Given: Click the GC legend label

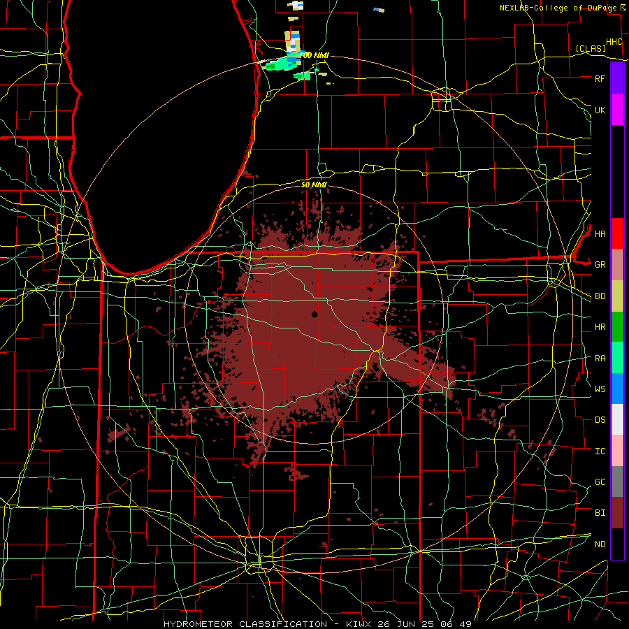Looking at the screenshot, I should pyautogui.click(x=600, y=482).
